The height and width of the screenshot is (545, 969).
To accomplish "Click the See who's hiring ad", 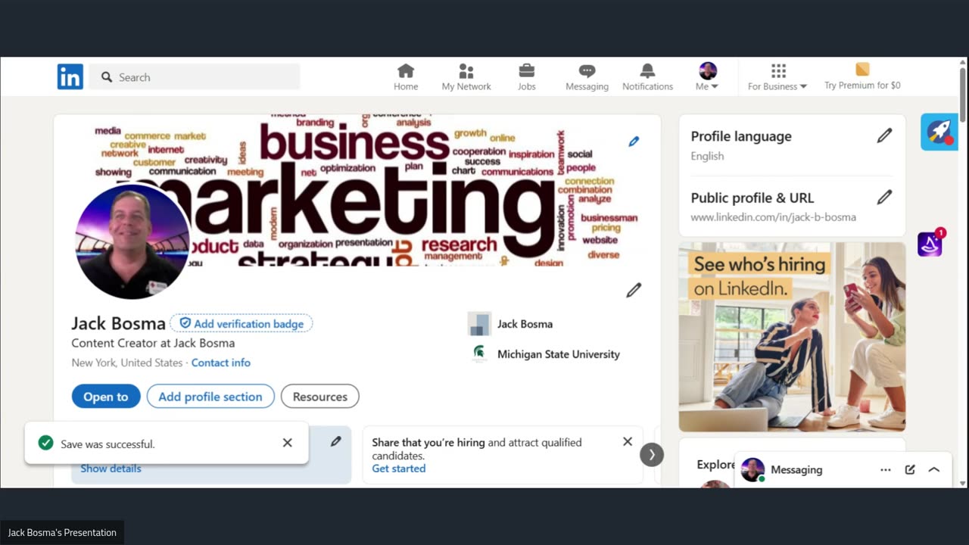I will coord(792,337).
